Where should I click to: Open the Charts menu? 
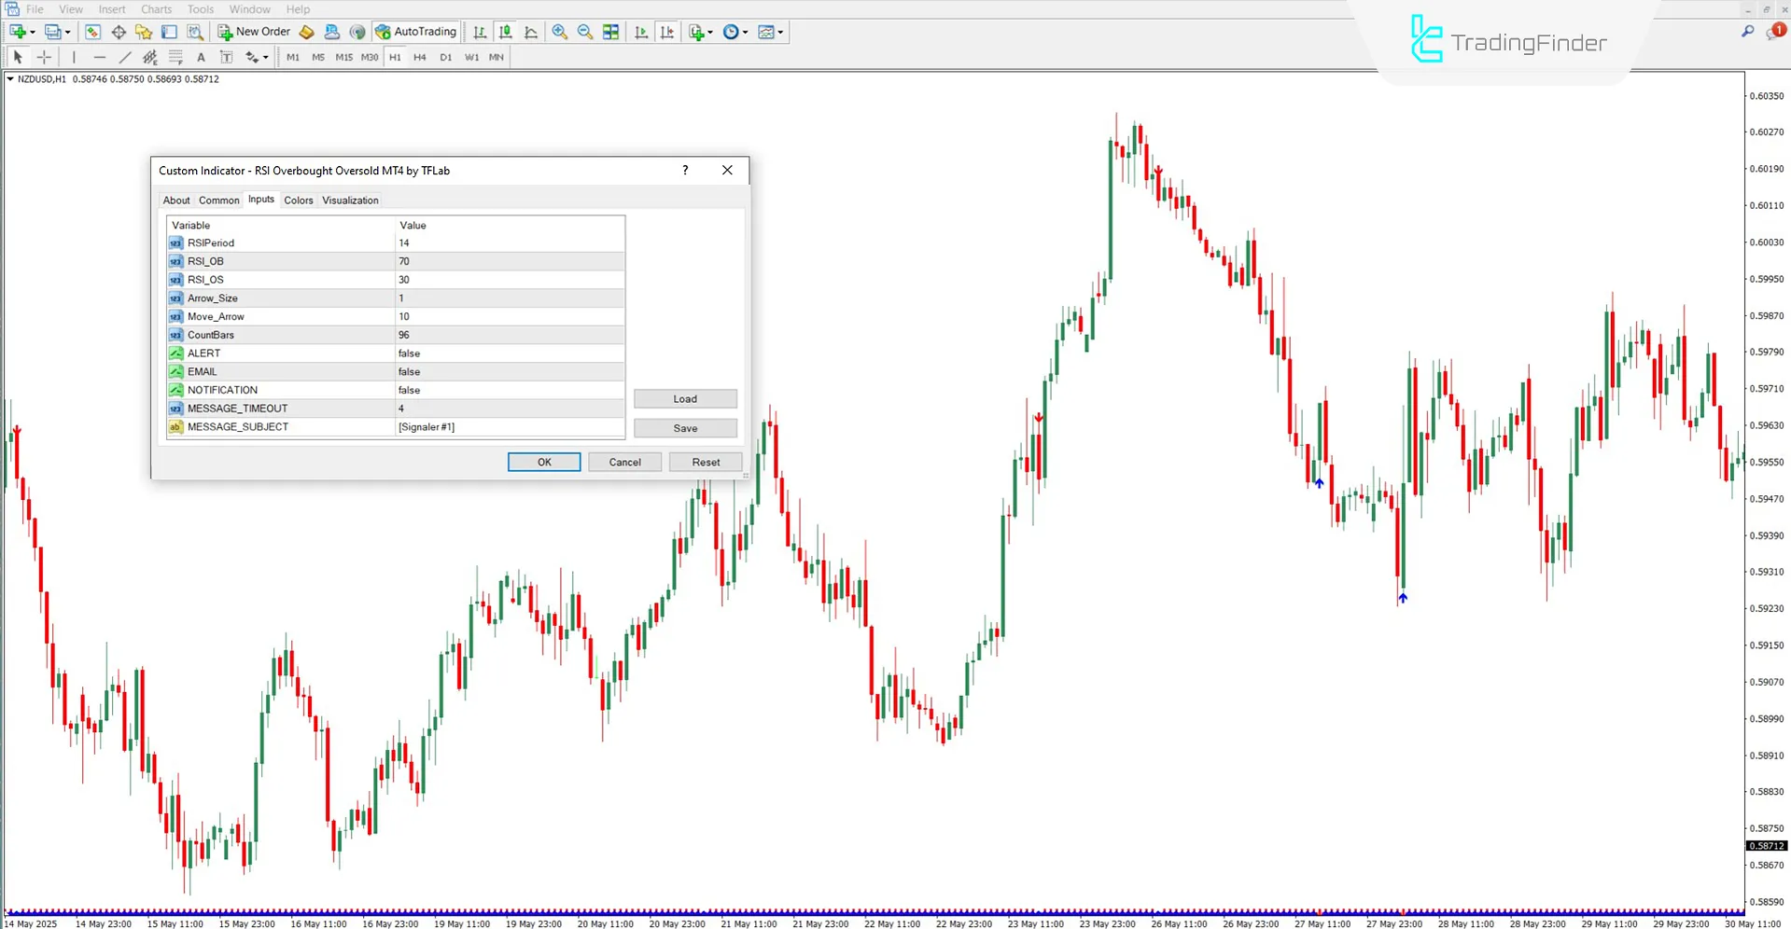[x=155, y=8]
